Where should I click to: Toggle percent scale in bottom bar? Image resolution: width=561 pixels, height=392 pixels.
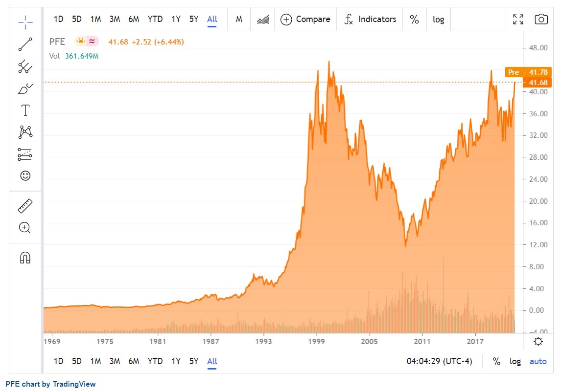point(496,361)
